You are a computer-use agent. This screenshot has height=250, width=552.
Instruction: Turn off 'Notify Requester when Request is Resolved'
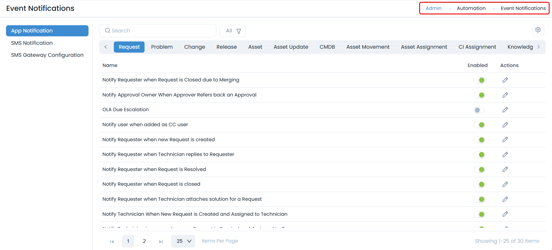click(x=479, y=169)
